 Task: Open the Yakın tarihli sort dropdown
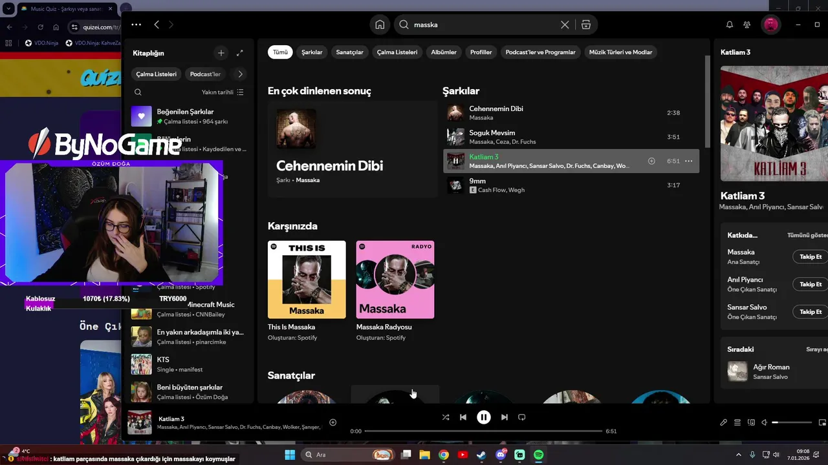coord(223,92)
